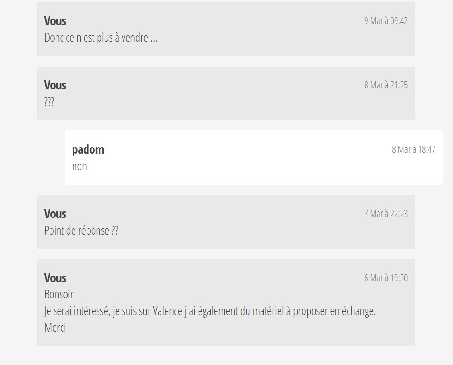Click the timestamp 6 Mar à 19:30
Image resolution: width=453 pixels, height=365 pixels.
click(x=386, y=278)
